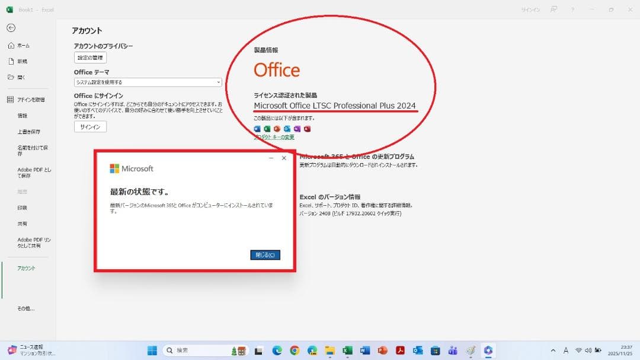Click 閉じる(C) in the update dialog
Image resolution: width=640 pixels, height=360 pixels.
coord(265,254)
